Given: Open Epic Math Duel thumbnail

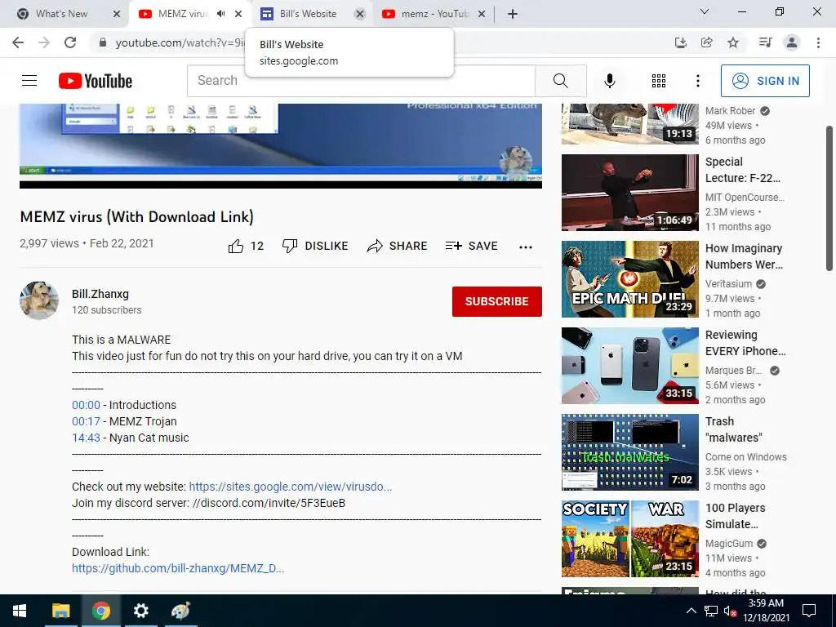Looking at the screenshot, I should pyautogui.click(x=629, y=279).
